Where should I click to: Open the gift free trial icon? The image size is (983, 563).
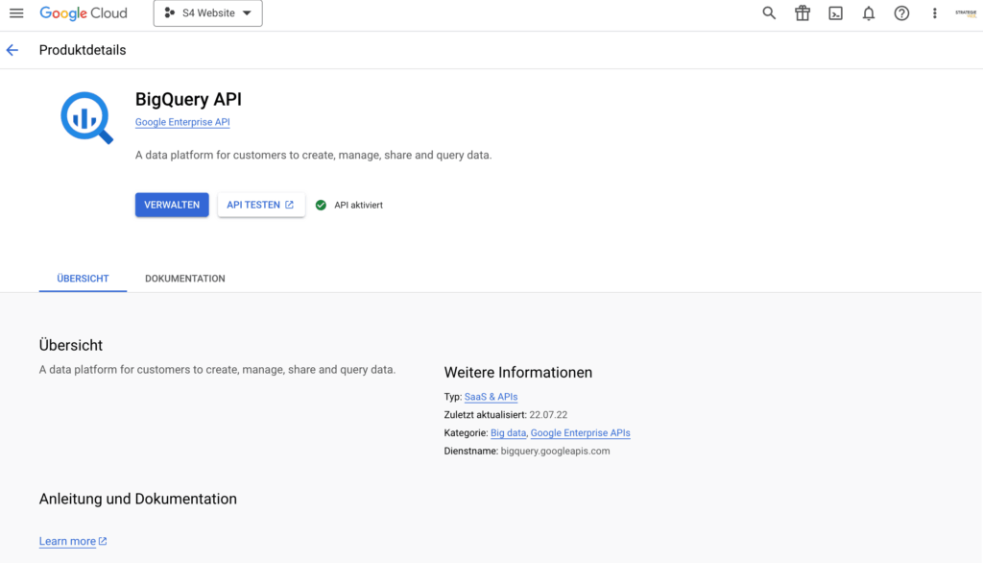tap(803, 13)
